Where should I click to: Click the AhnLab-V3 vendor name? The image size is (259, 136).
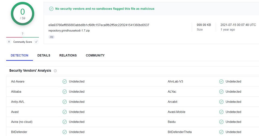coord(175,82)
